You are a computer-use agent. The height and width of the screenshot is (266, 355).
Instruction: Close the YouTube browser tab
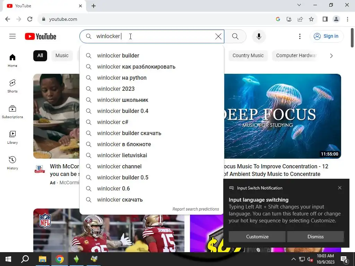pos(80,6)
